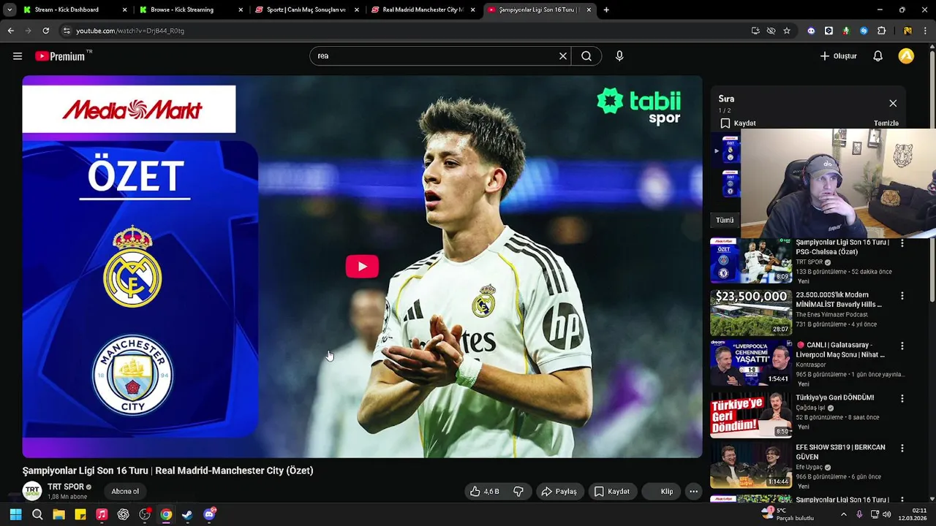Close the Şampiyonlar Ligi YouTube tab
Image resolution: width=936 pixels, height=526 pixels.
pos(589,10)
